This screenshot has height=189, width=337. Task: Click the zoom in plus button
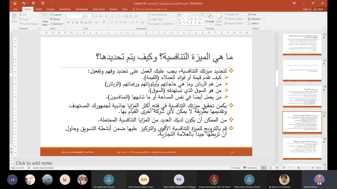pyautogui.click(x=313, y=168)
